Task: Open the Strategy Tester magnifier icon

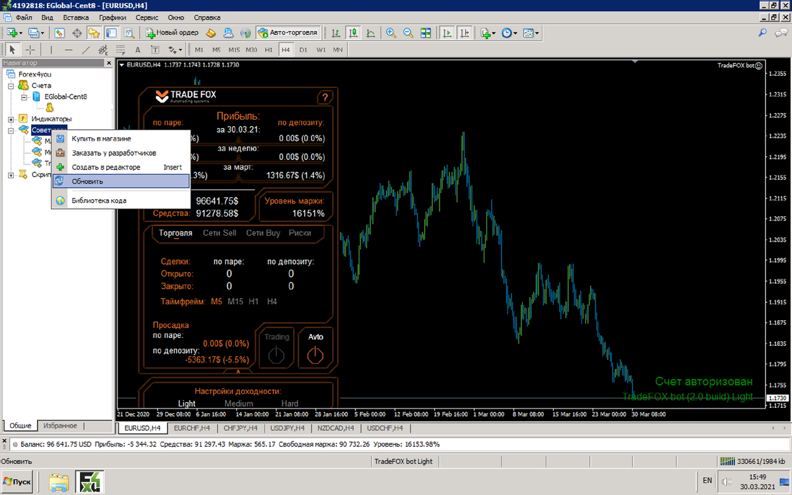Action: (x=129, y=32)
